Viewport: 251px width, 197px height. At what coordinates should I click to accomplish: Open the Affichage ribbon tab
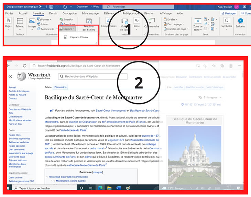point(166,13)
